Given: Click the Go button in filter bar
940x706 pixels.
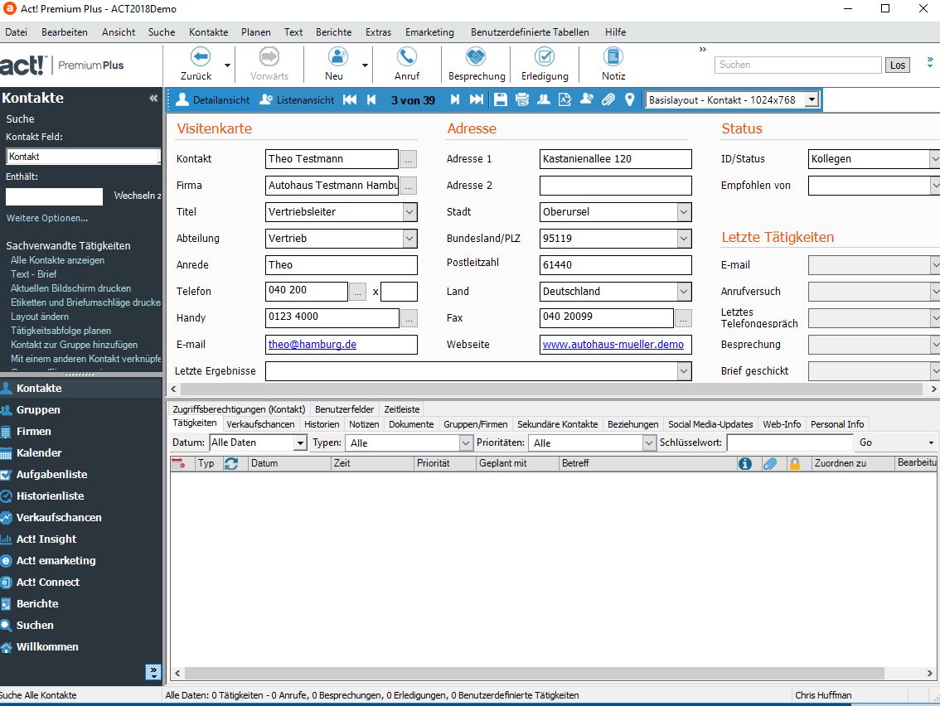Looking at the screenshot, I should pos(865,442).
